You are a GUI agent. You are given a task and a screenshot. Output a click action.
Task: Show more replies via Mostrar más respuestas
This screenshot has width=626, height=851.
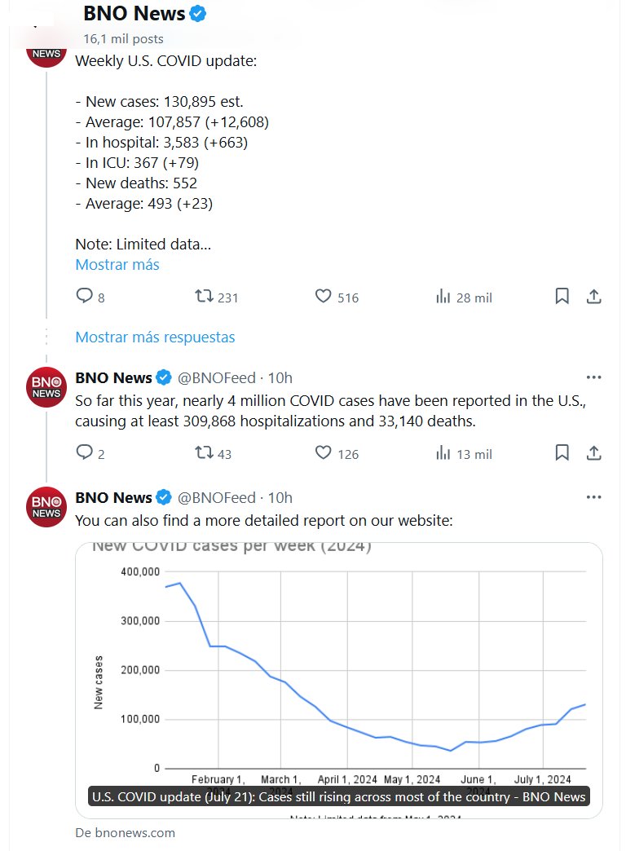pyautogui.click(x=155, y=337)
